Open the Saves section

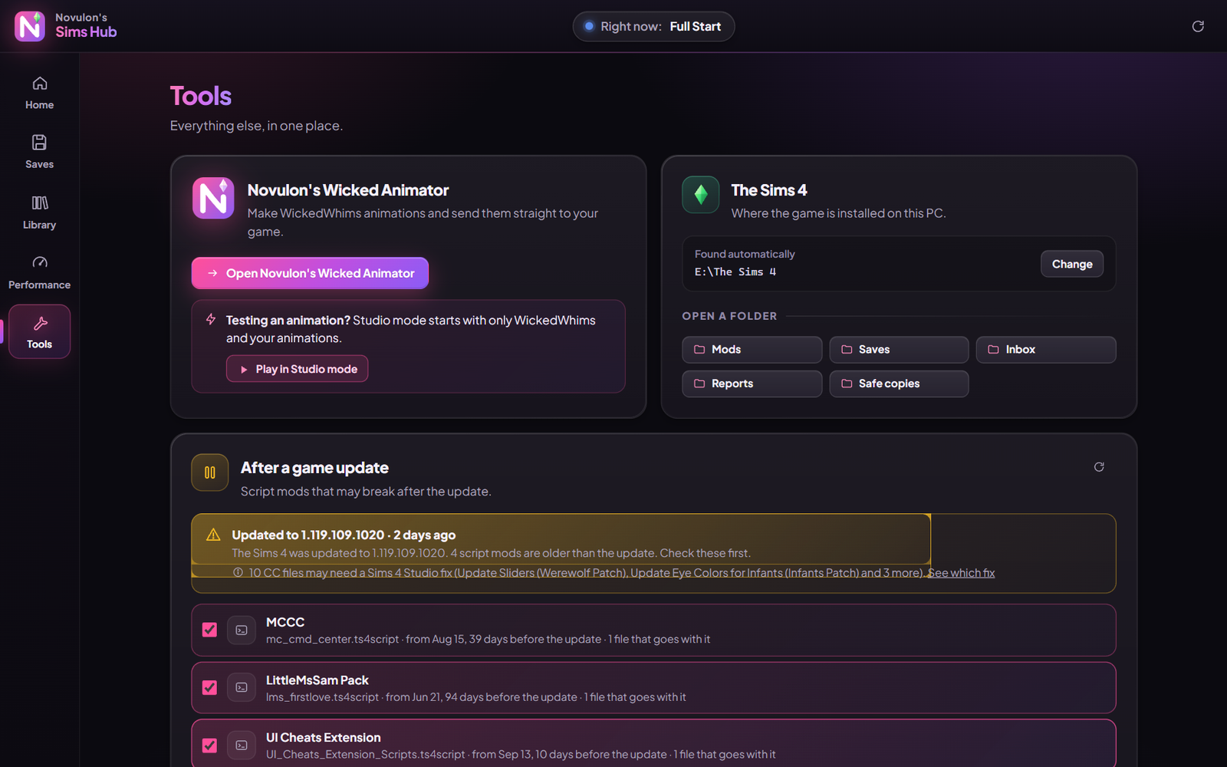(x=39, y=152)
